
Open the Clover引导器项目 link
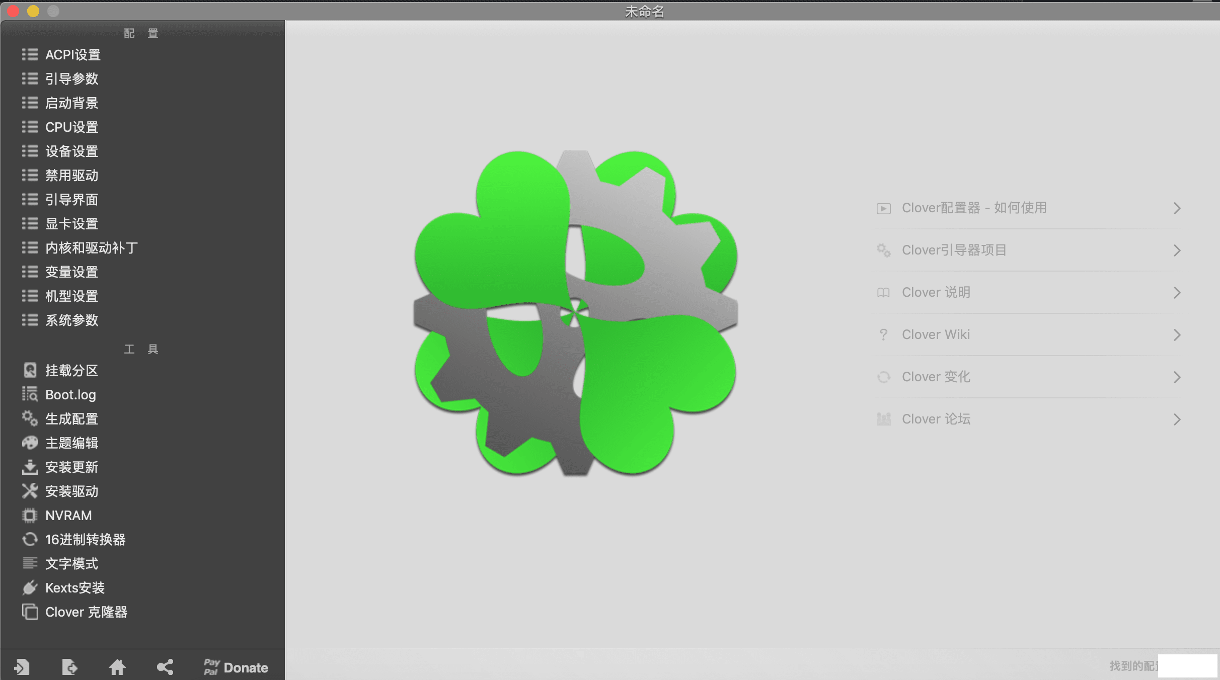(x=954, y=250)
